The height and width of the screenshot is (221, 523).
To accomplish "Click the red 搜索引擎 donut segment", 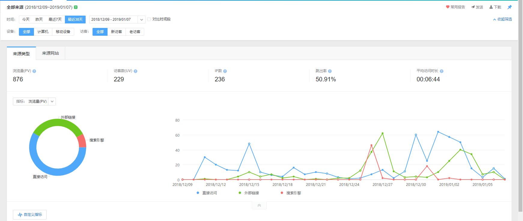I will (x=82, y=141).
